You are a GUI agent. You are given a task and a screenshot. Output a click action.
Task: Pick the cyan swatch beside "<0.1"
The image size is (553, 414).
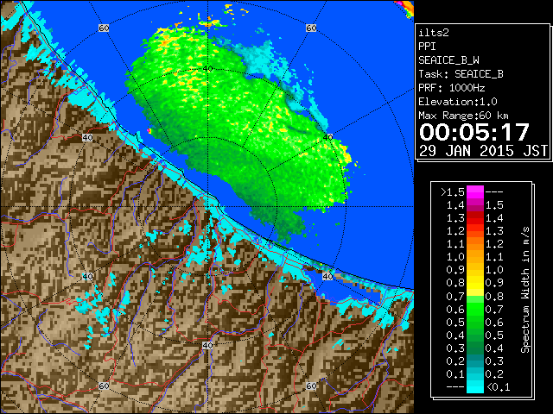pos(475,386)
